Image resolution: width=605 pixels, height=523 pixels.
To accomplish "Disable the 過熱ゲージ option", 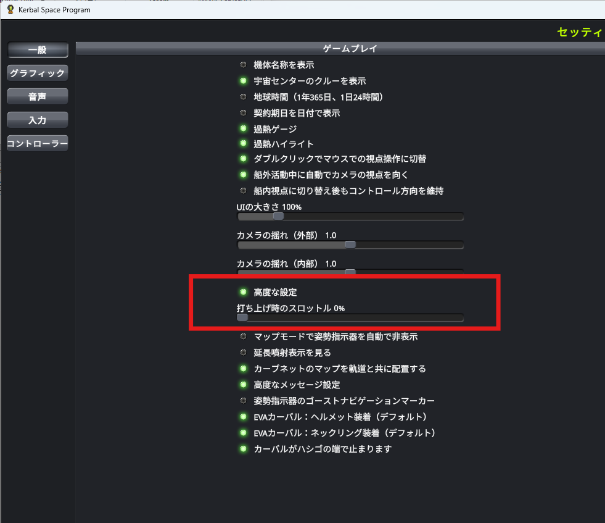I will tap(244, 129).
